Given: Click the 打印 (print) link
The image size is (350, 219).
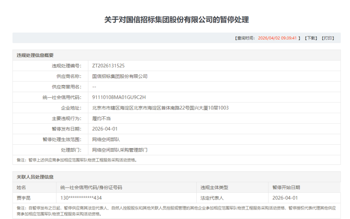Looking at the screenshot, I should [x=328, y=38].
